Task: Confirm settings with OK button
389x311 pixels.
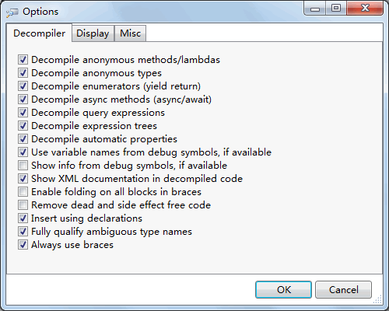Action: coord(283,289)
